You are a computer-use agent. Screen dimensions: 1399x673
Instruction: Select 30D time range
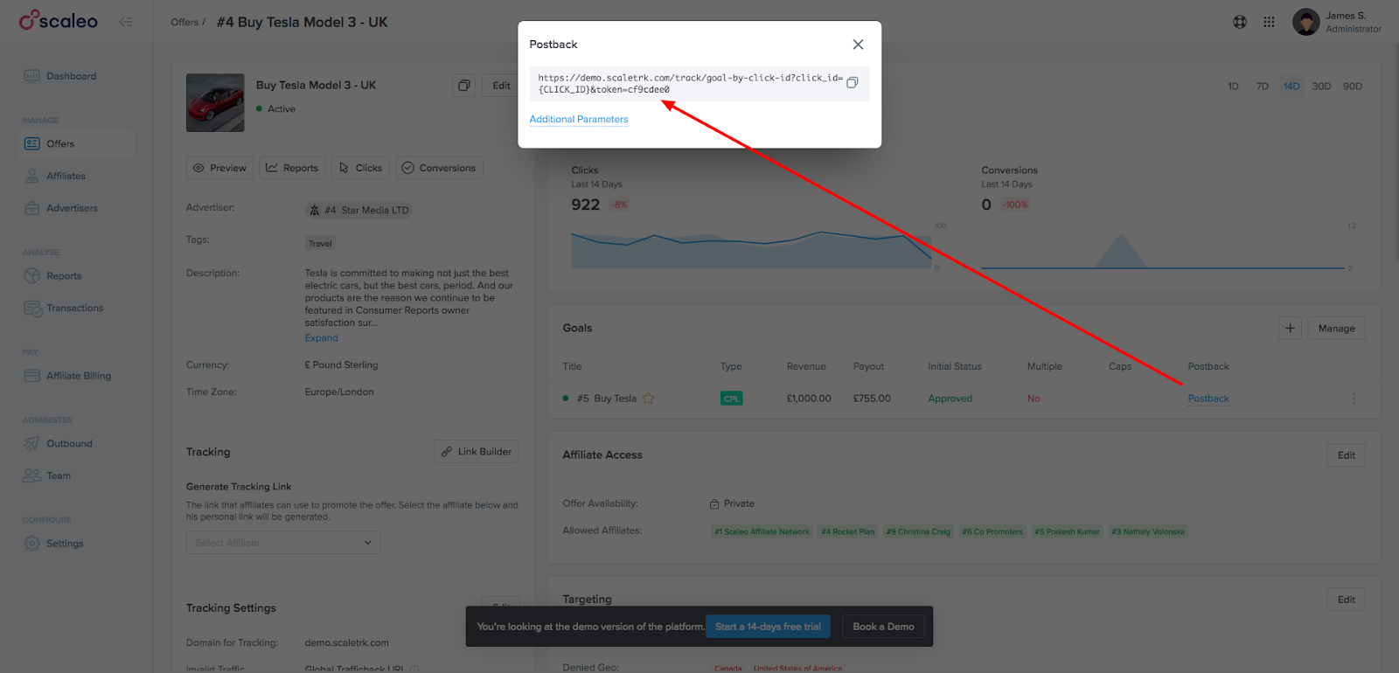pos(1321,86)
